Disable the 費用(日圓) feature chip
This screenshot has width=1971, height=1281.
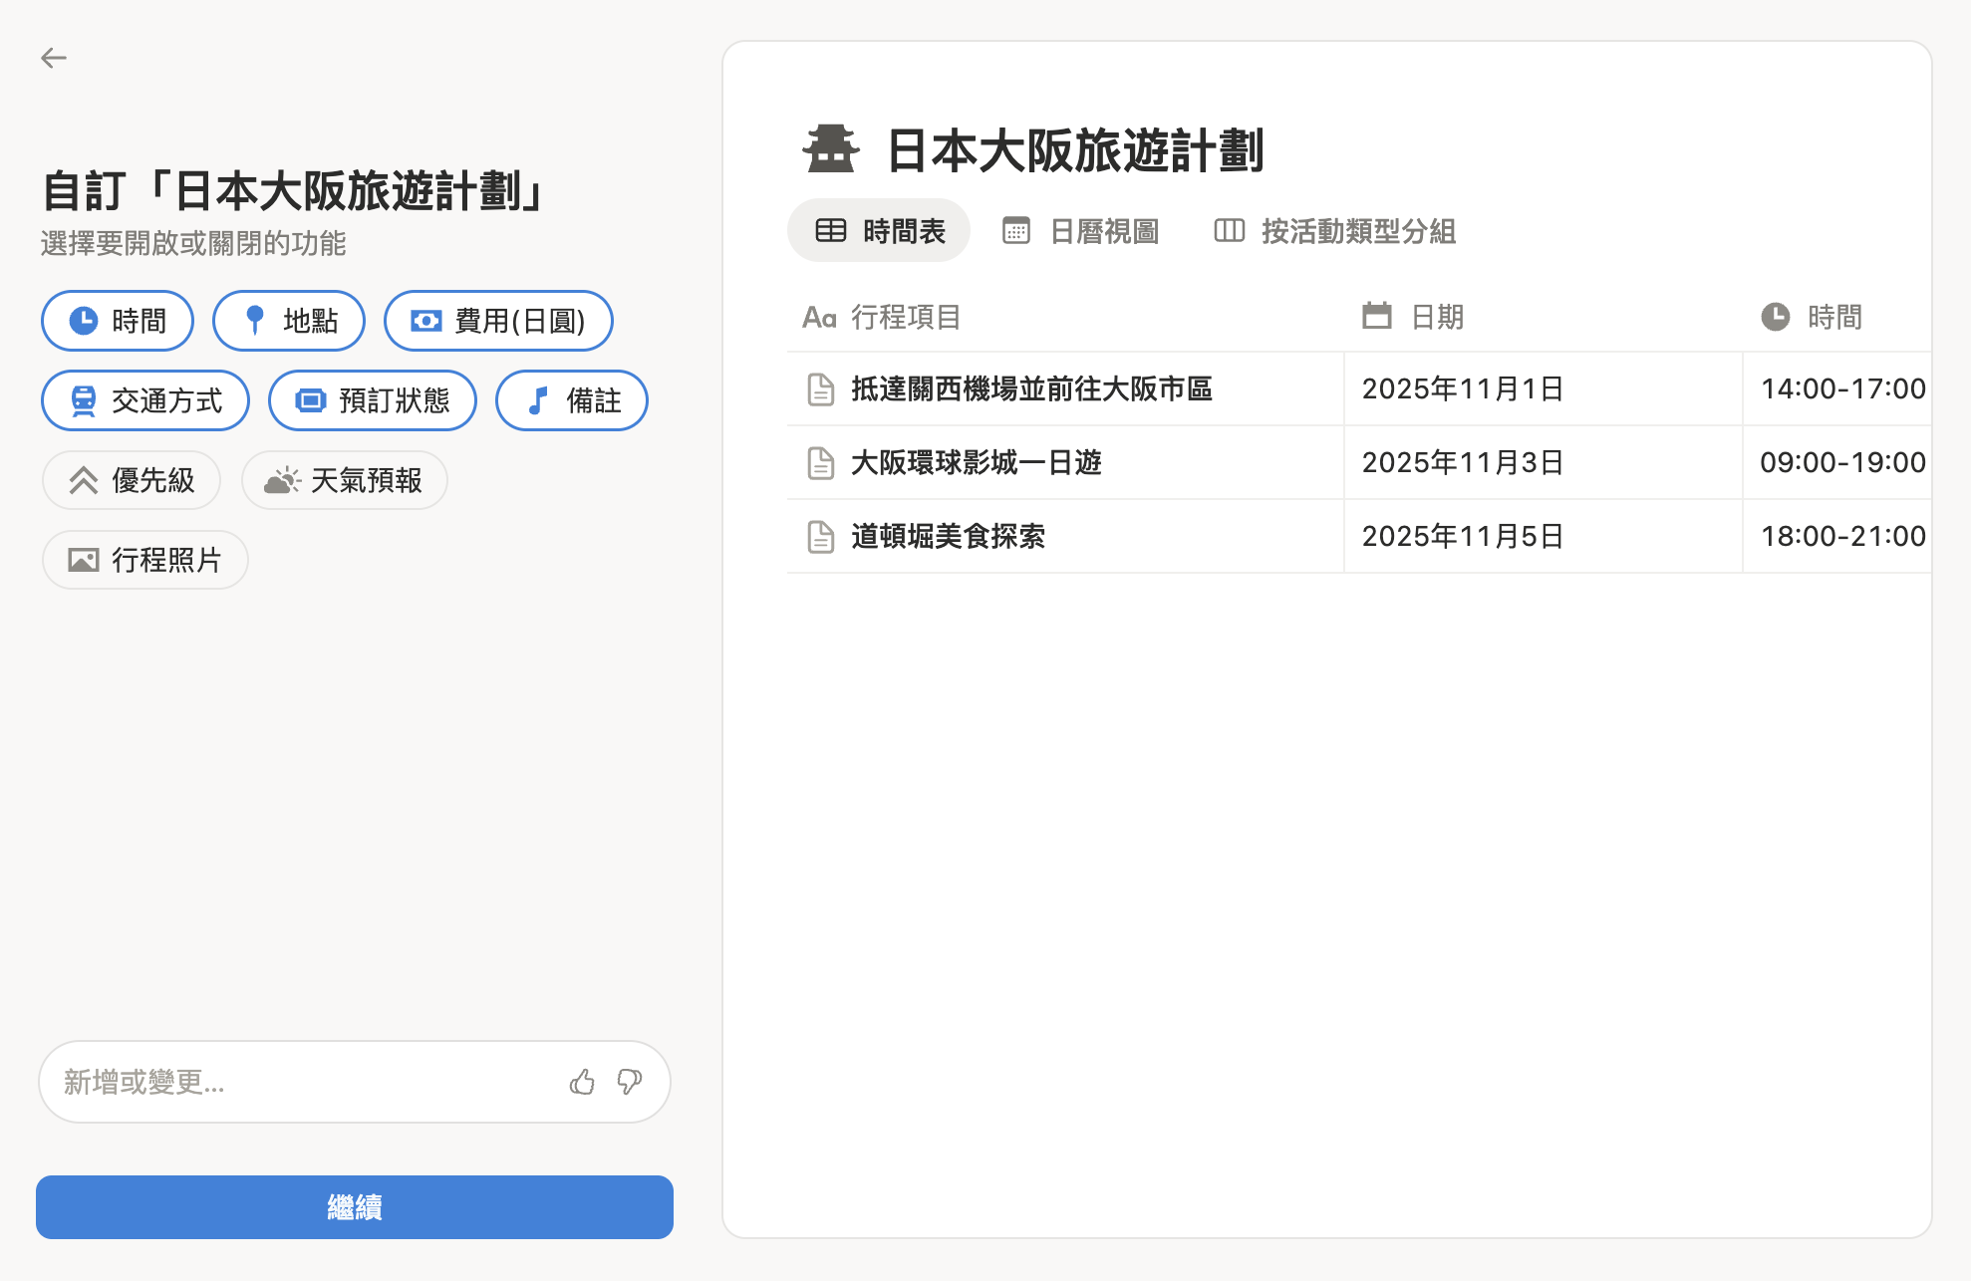498,321
